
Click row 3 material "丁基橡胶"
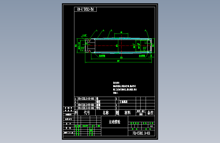tap(124, 102)
